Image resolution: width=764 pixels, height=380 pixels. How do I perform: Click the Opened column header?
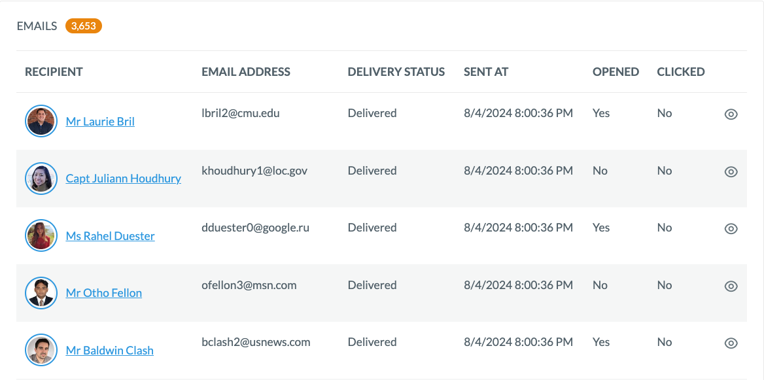click(616, 72)
